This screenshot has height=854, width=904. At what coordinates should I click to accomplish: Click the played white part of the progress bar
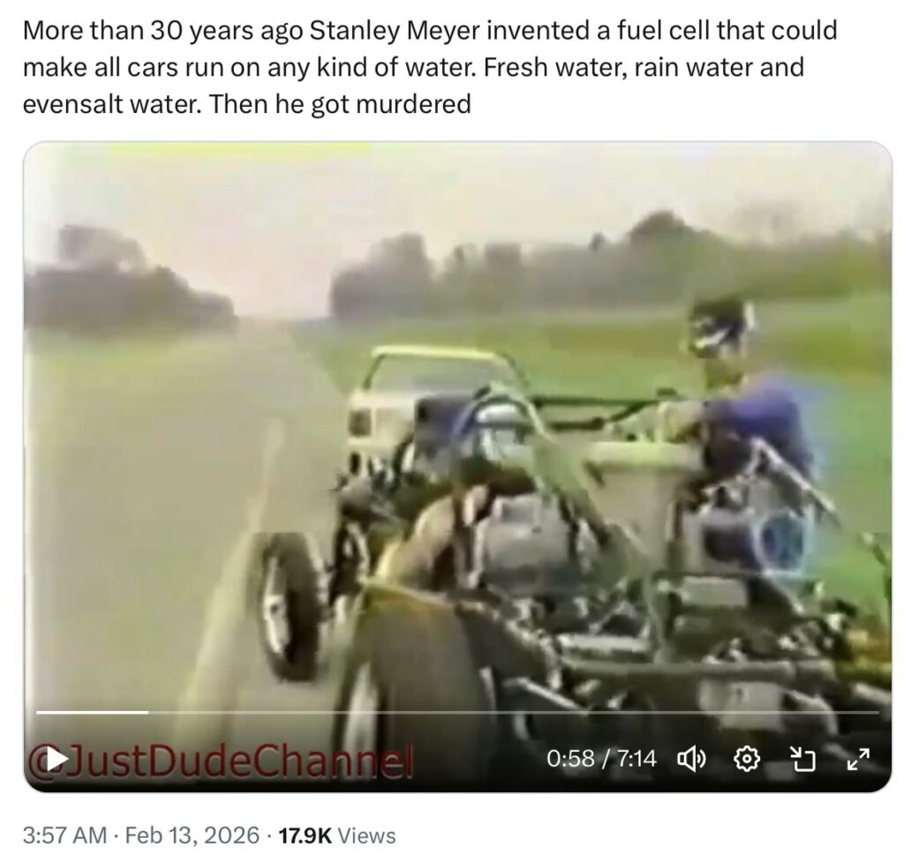pyautogui.click(x=92, y=713)
